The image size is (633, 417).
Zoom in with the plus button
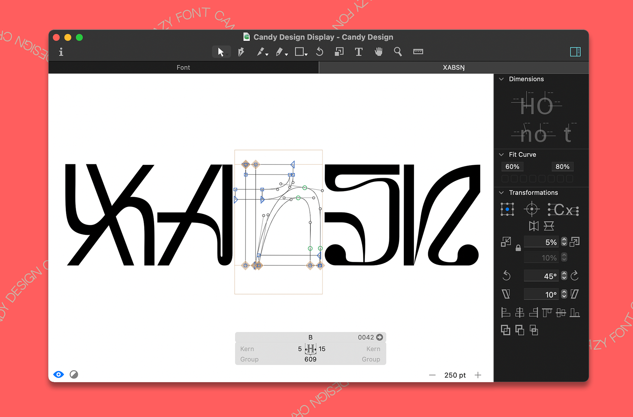tap(478, 375)
